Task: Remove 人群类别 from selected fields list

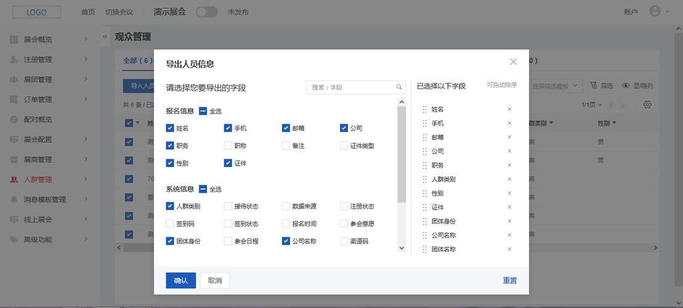Action: click(x=509, y=179)
